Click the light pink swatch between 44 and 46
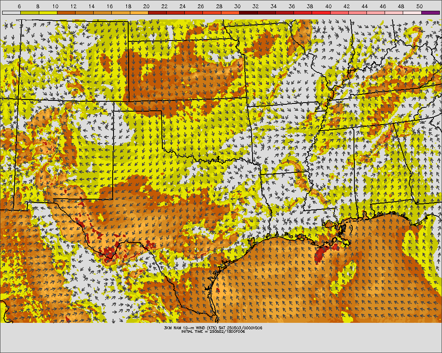Image resolution: width=442 pixels, height=353 pixels. [x=376, y=12]
